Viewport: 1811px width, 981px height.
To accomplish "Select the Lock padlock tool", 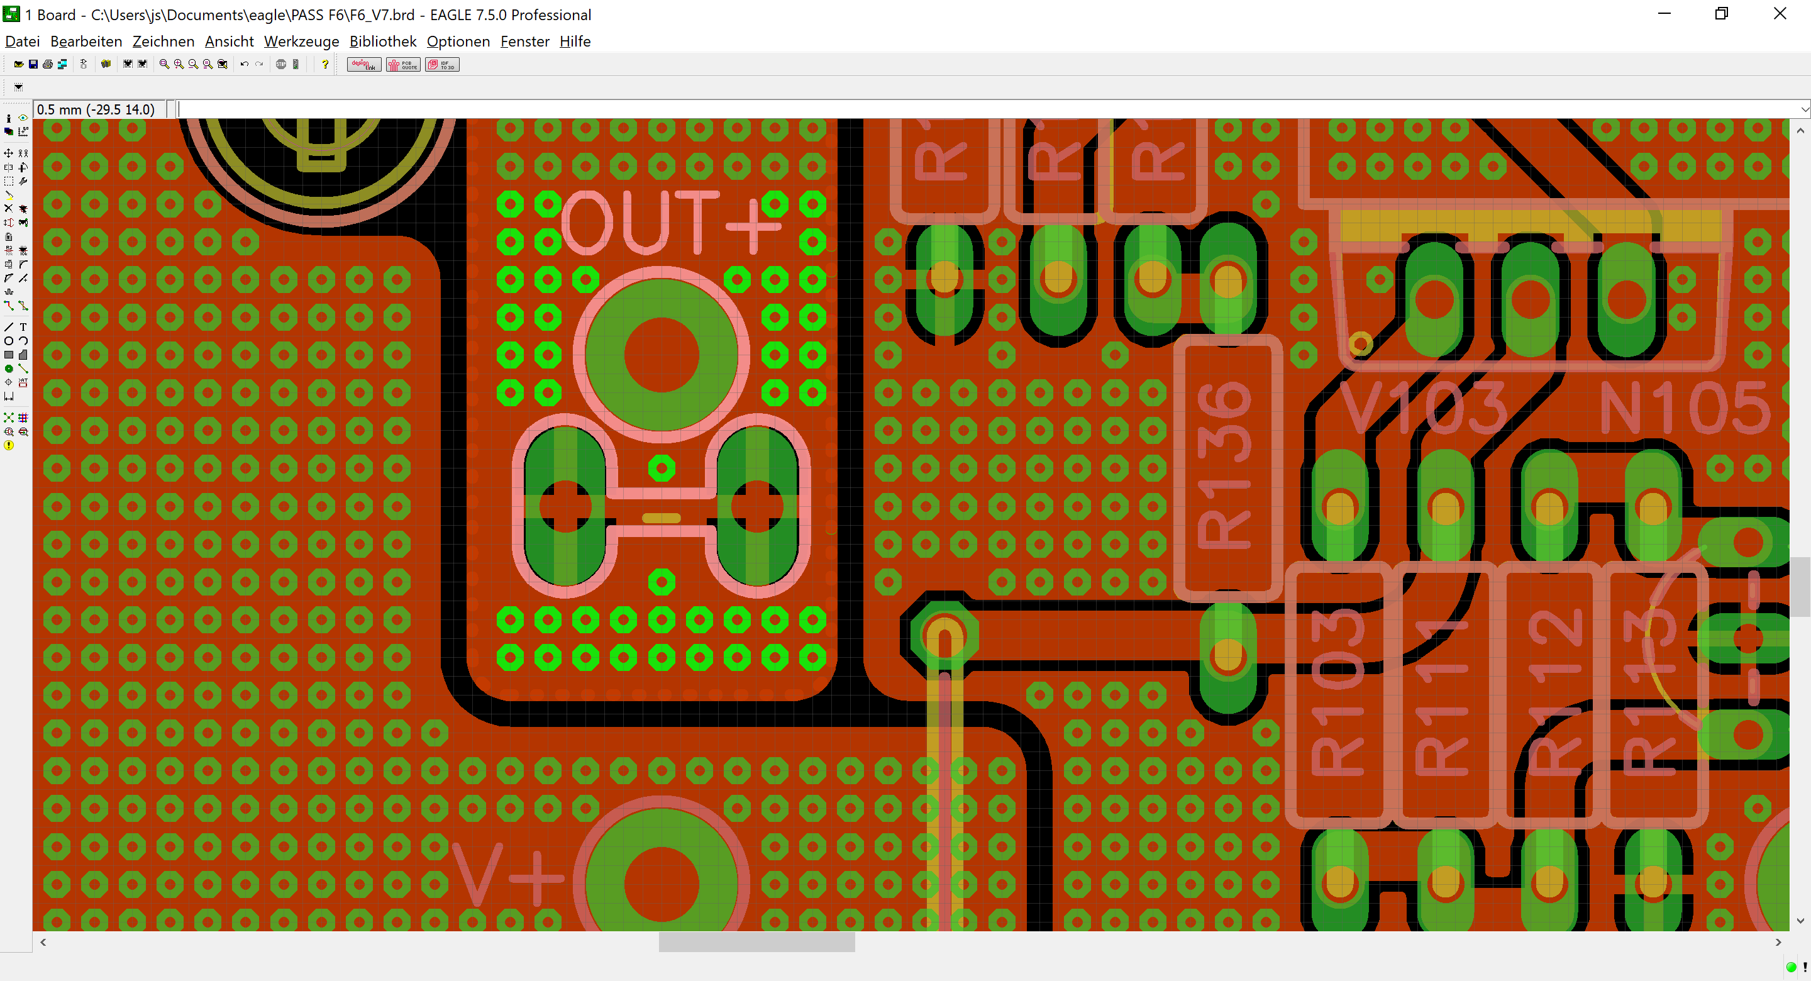I will 8,237.
